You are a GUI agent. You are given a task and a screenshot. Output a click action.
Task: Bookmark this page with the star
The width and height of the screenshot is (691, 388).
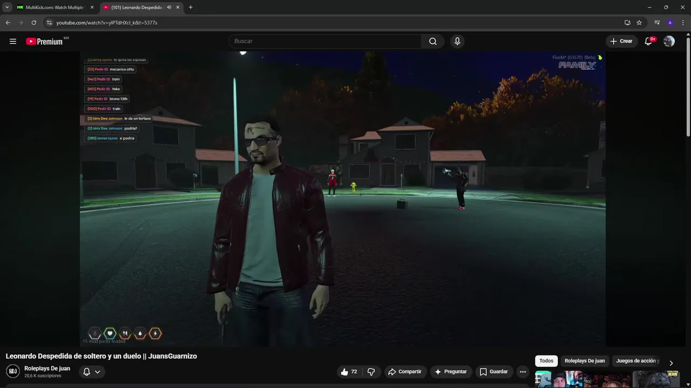tap(639, 23)
